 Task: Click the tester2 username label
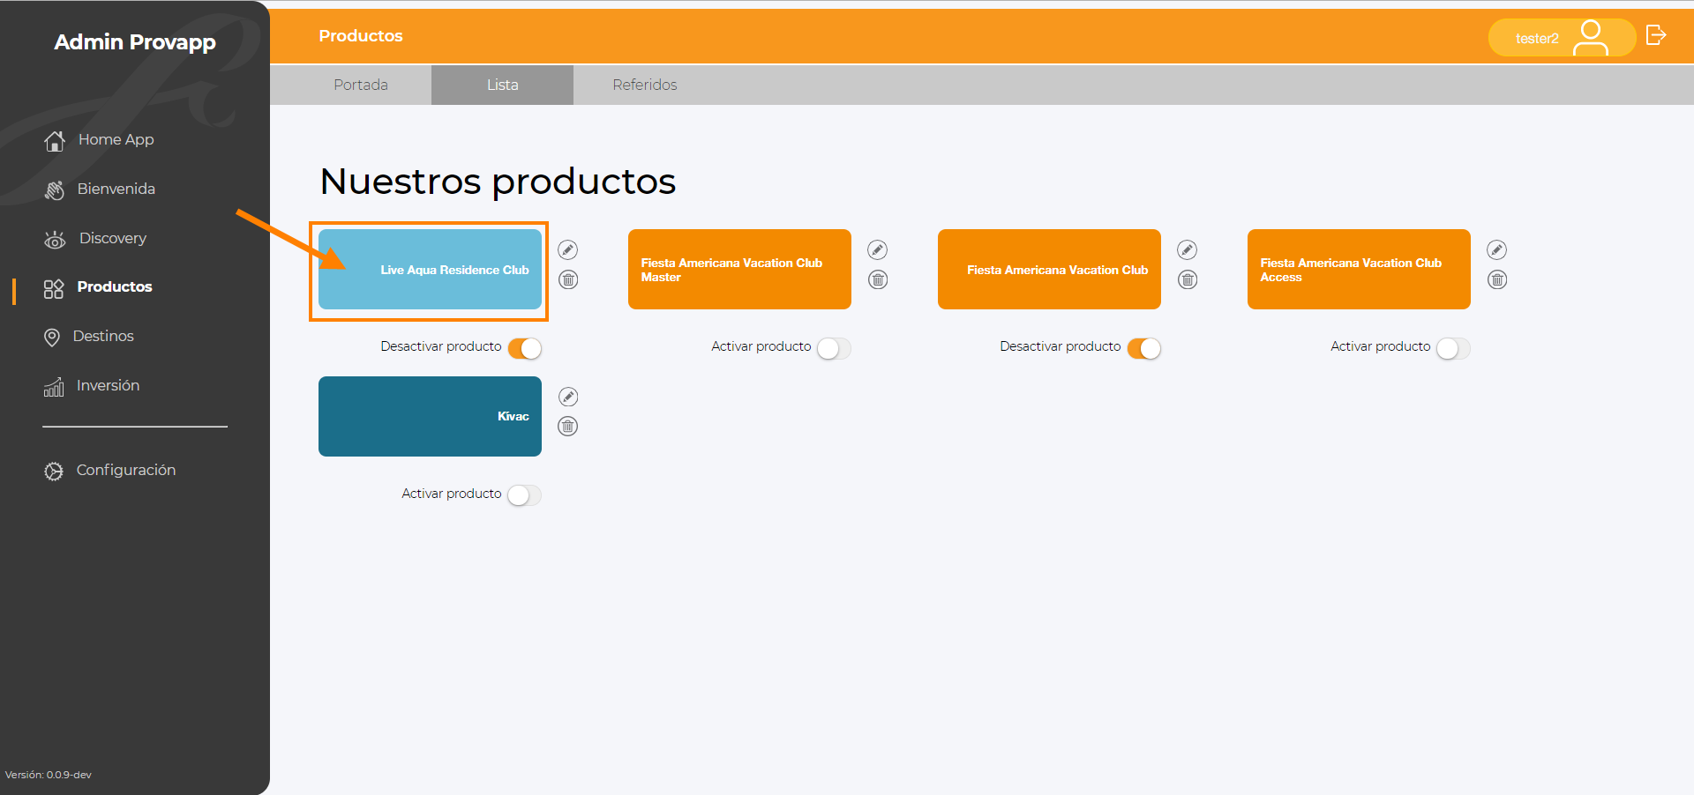click(1537, 39)
